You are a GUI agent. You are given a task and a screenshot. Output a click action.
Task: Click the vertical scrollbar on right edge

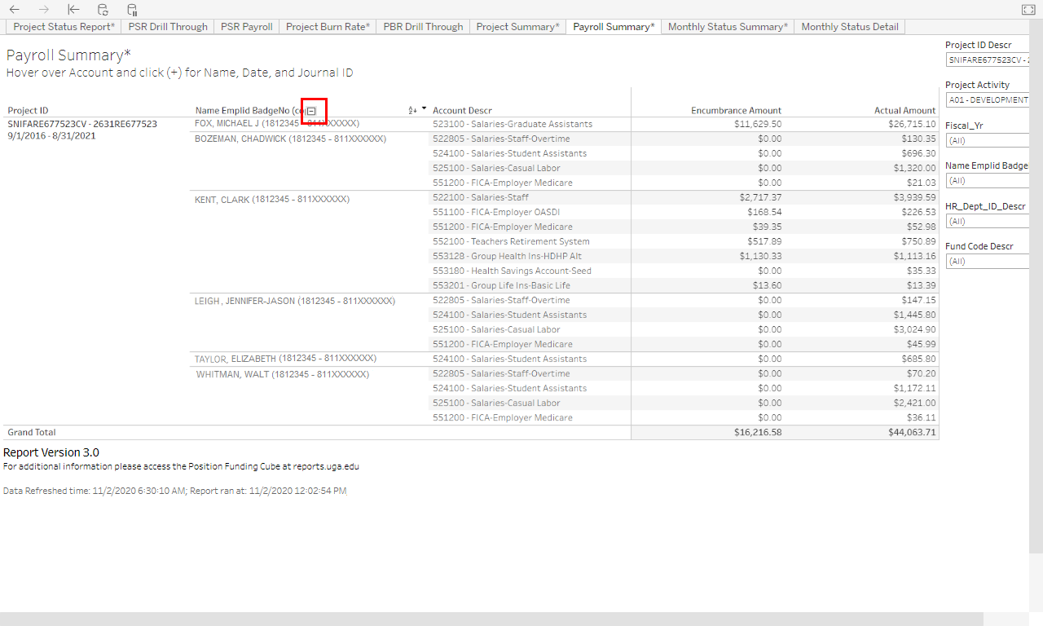click(x=1036, y=285)
